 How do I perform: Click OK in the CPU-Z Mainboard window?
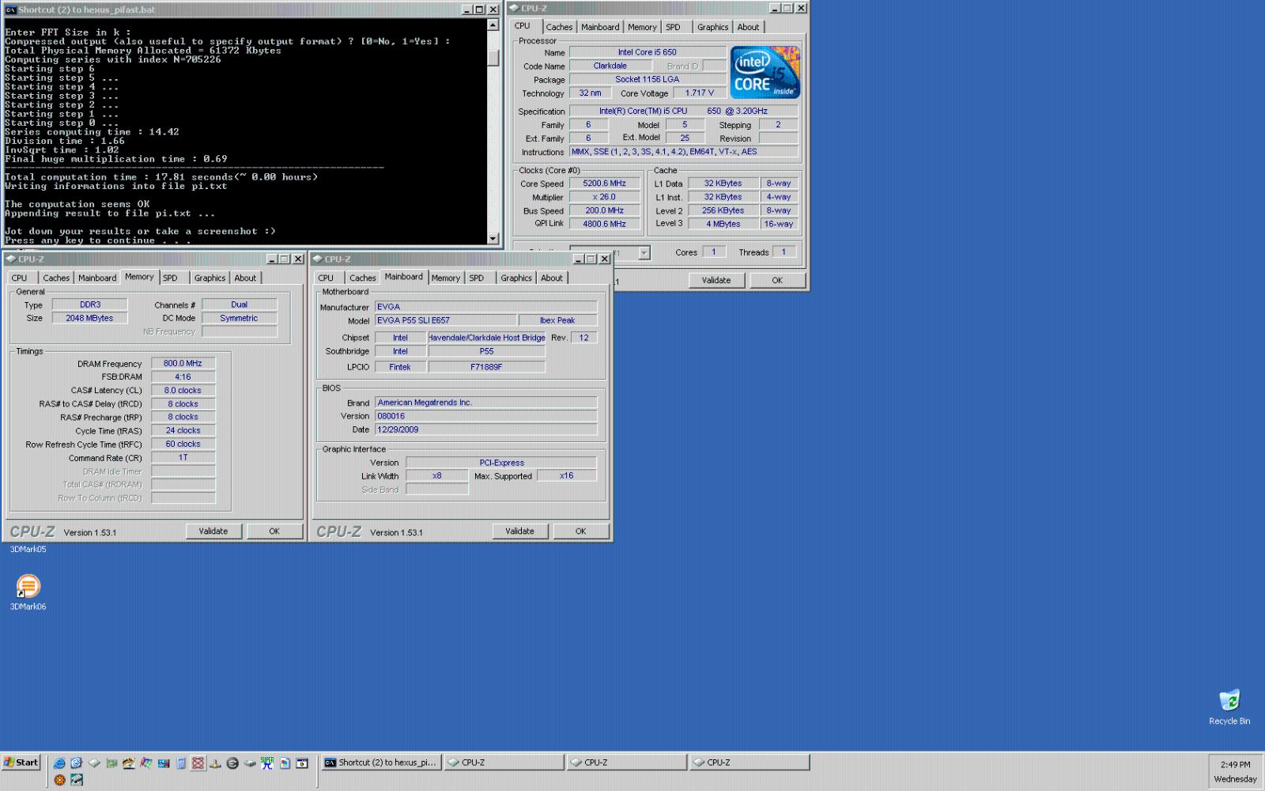[580, 532]
